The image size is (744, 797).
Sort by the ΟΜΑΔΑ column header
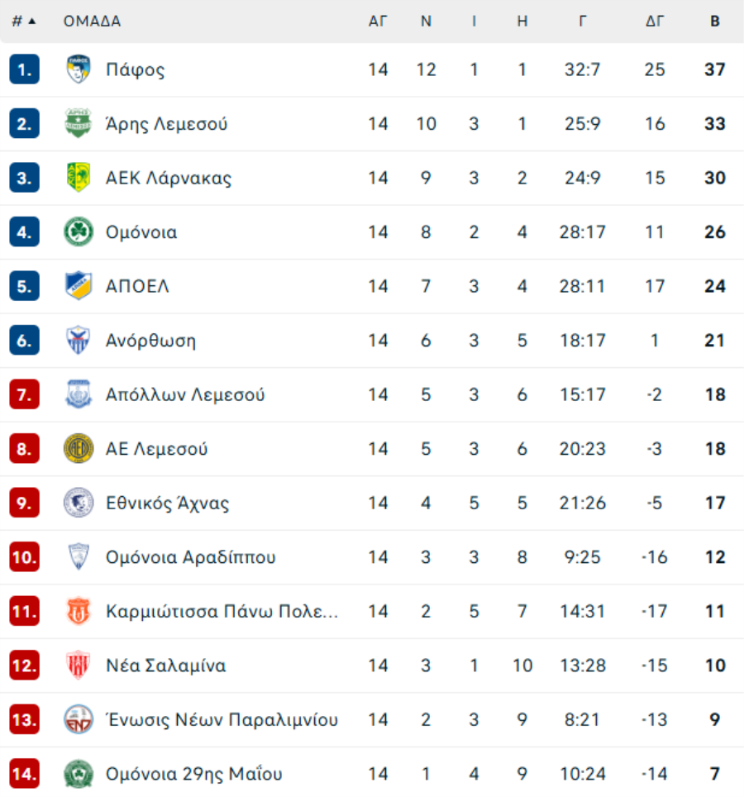click(92, 21)
